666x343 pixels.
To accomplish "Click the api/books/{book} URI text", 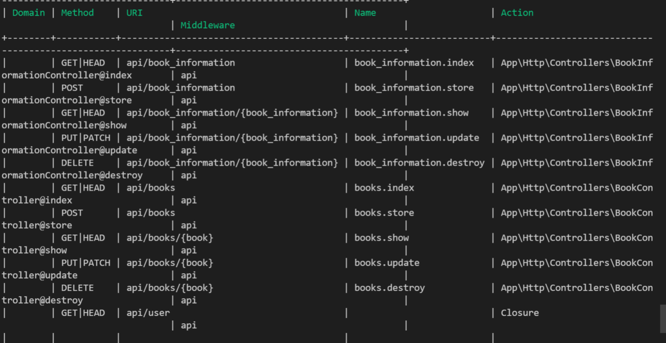I will click(169, 238).
